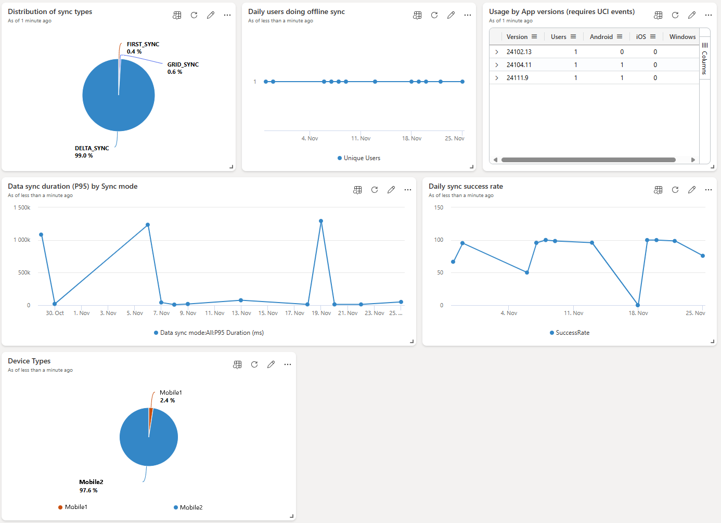Show grid view for Daily sync success rate
Screen dimensions: 721x523
tap(658, 190)
